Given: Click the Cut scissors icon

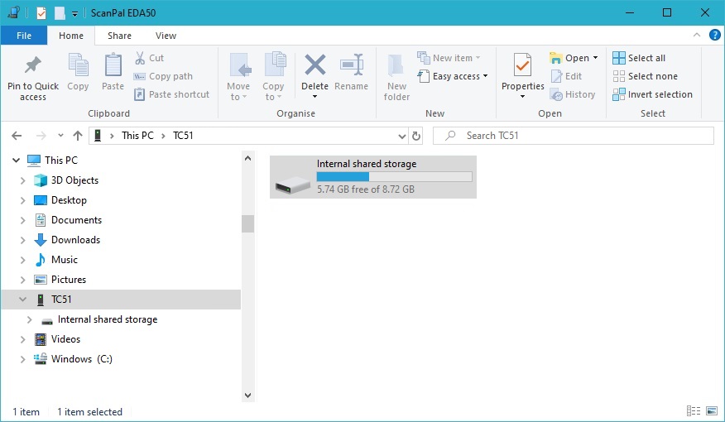Looking at the screenshot, I should click(140, 58).
